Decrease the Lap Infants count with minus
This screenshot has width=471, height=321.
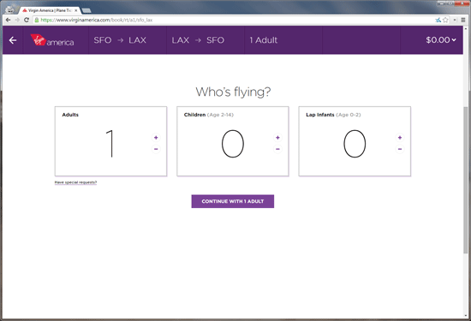point(400,149)
